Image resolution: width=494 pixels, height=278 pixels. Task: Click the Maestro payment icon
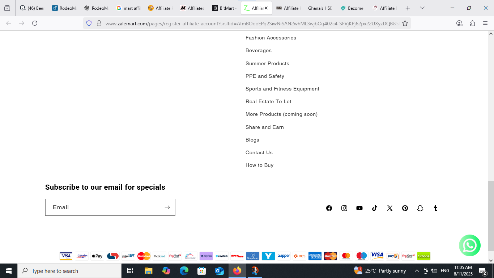362,256
